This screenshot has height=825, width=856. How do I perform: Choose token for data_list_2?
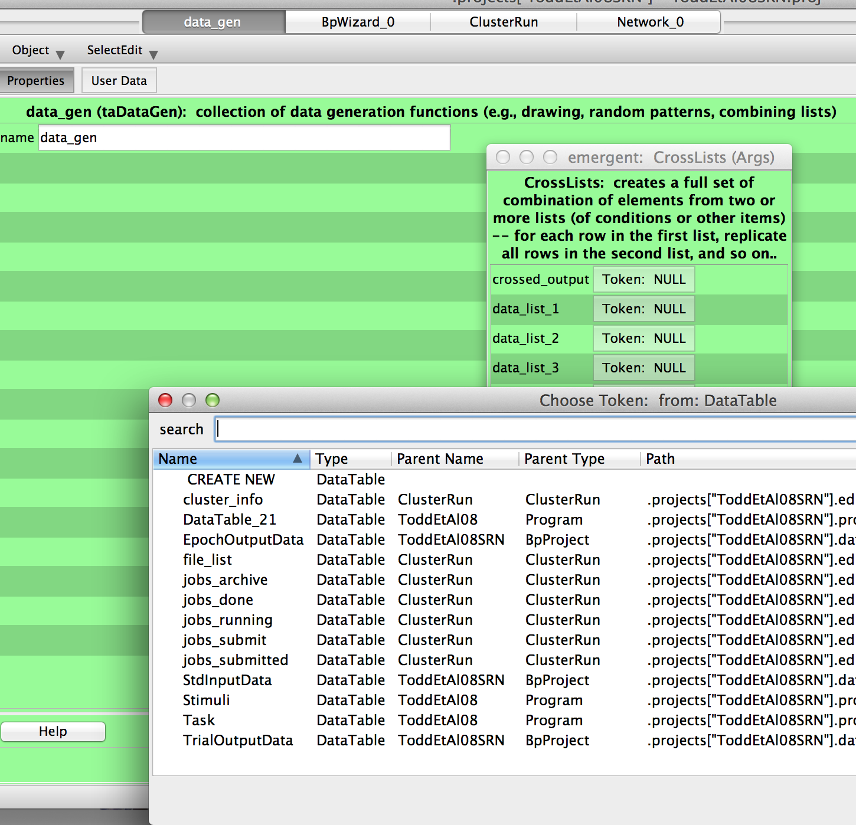click(643, 338)
